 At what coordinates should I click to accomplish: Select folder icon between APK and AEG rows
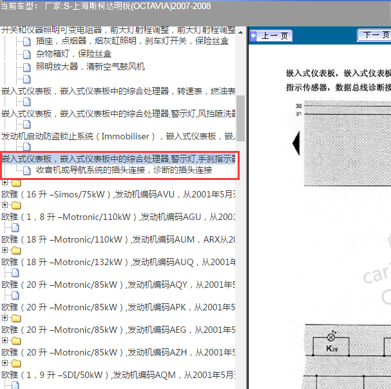click(x=16, y=318)
